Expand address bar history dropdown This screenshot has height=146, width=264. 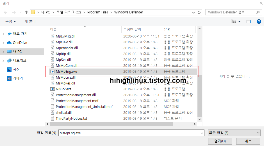click(x=194, y=12)
